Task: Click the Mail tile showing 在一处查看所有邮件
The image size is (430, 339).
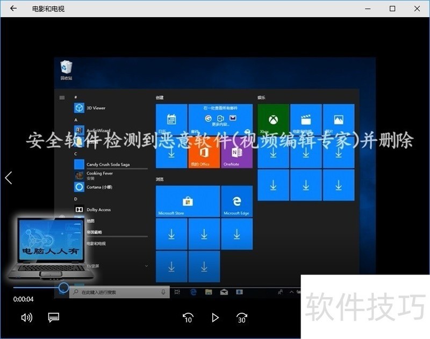Action: (220, 119)
